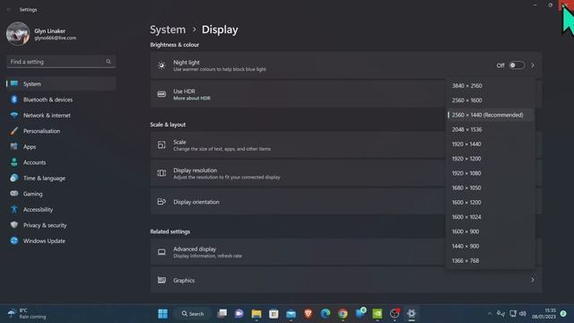
Task: Click the notification badge in the tray
Action: [x=563, y=313]
